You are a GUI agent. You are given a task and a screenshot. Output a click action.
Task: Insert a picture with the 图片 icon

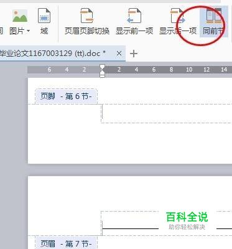point(20,16)
